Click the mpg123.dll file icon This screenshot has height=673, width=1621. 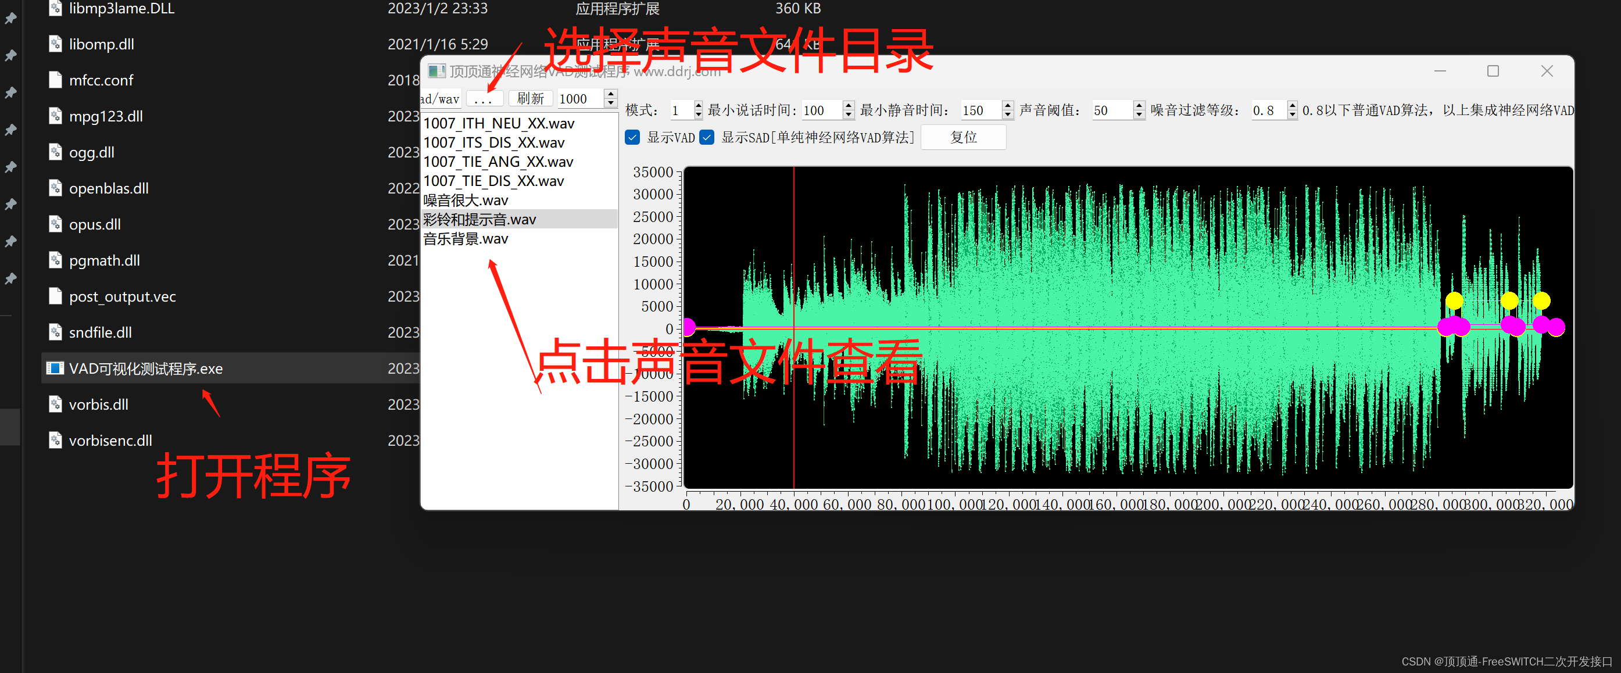(55, 116)
